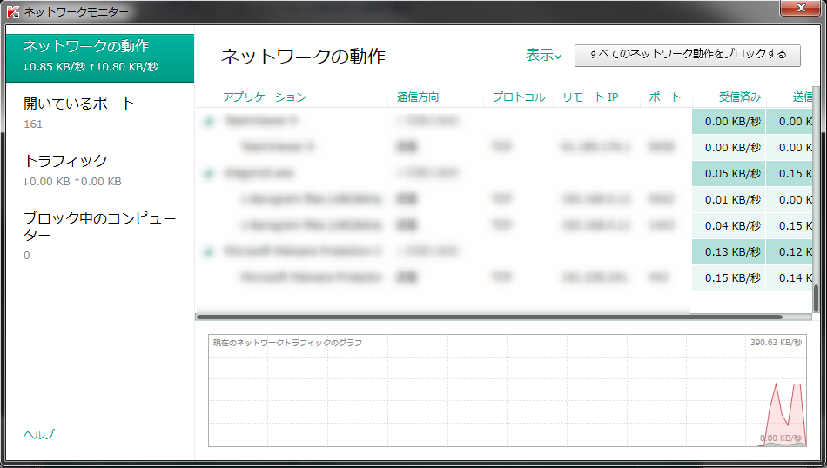This screenshot has height=468, width=827.
Task: Collapse the group row showing 0.05 KB/秒 received
Action: 209,173
